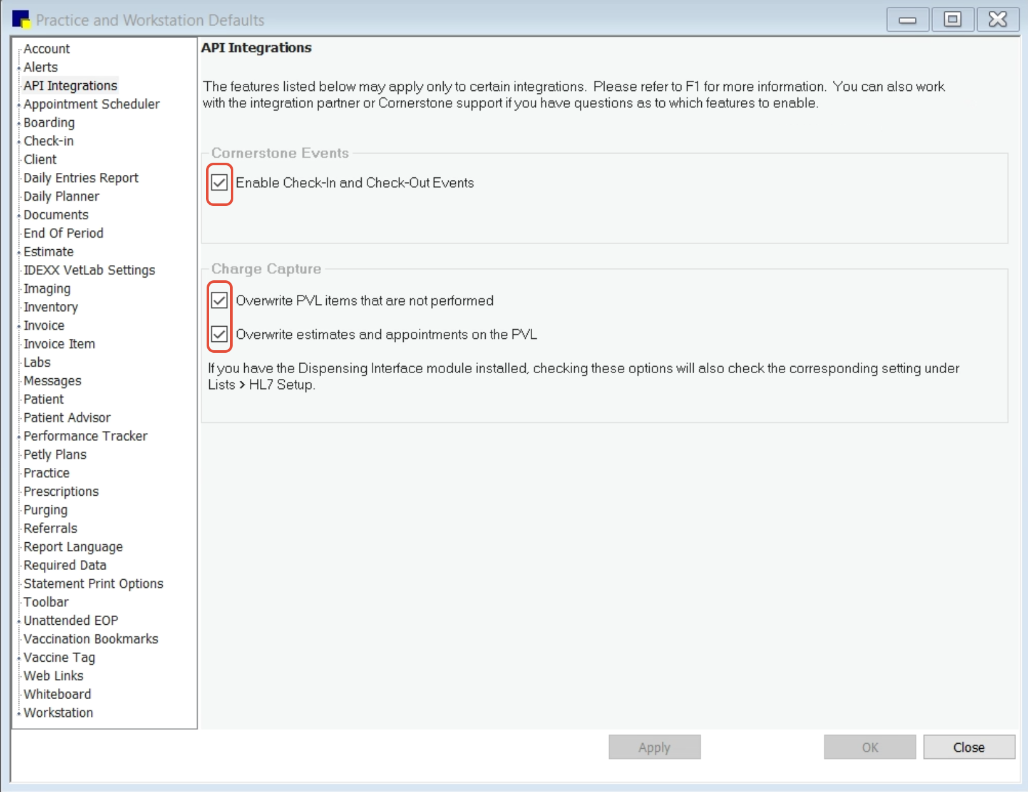Select Documents in the tree
Viewport: 1028px width, 792px height.
coord(56,215)
